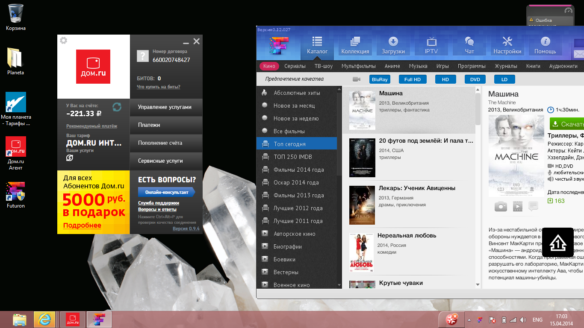Open the Корзина recycle bin desktop icon
The image size is (584, 328).
16,18
